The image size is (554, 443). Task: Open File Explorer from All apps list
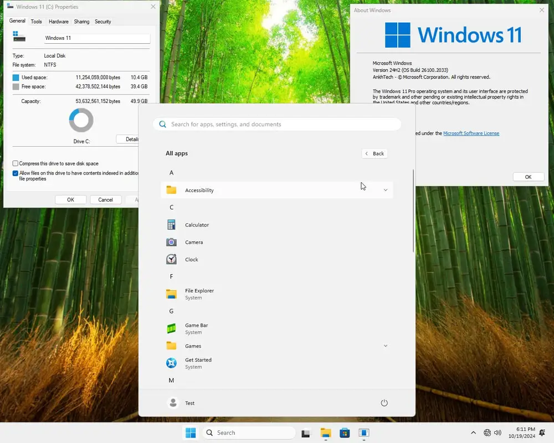[199, 293]
